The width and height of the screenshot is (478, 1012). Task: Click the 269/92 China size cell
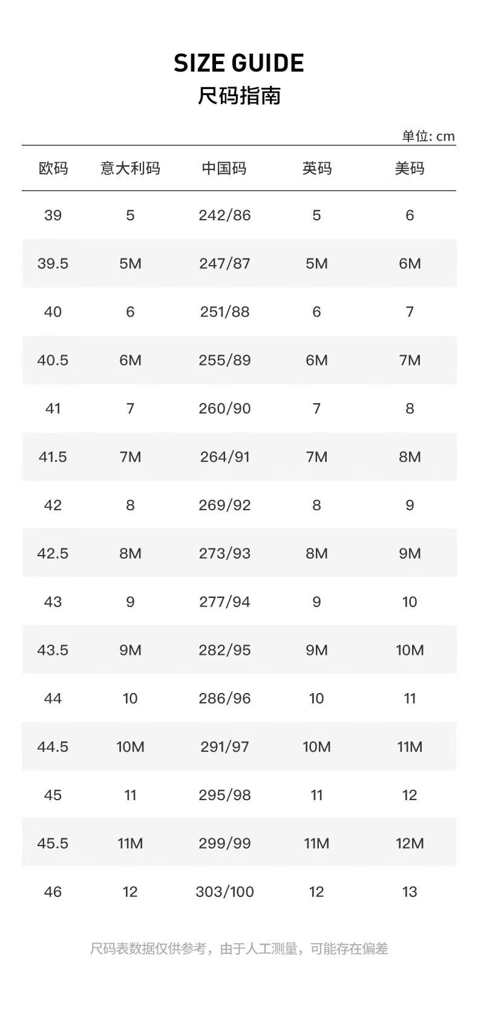[224, 505]
